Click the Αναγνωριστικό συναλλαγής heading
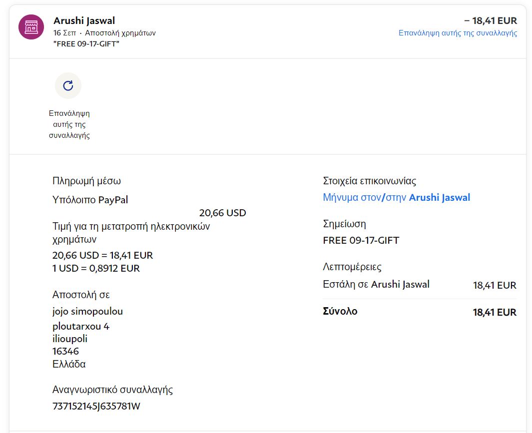 pyautogui.click(x=112, y=390)
